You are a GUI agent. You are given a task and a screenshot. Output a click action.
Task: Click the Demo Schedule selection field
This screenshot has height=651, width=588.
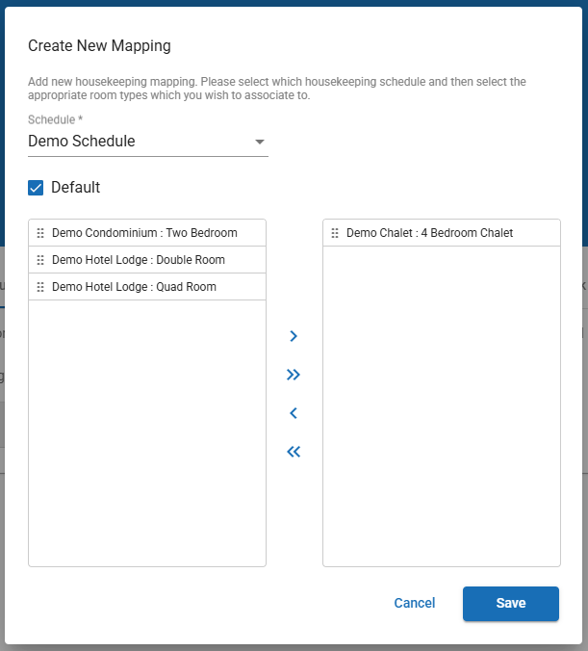[135, 142]
